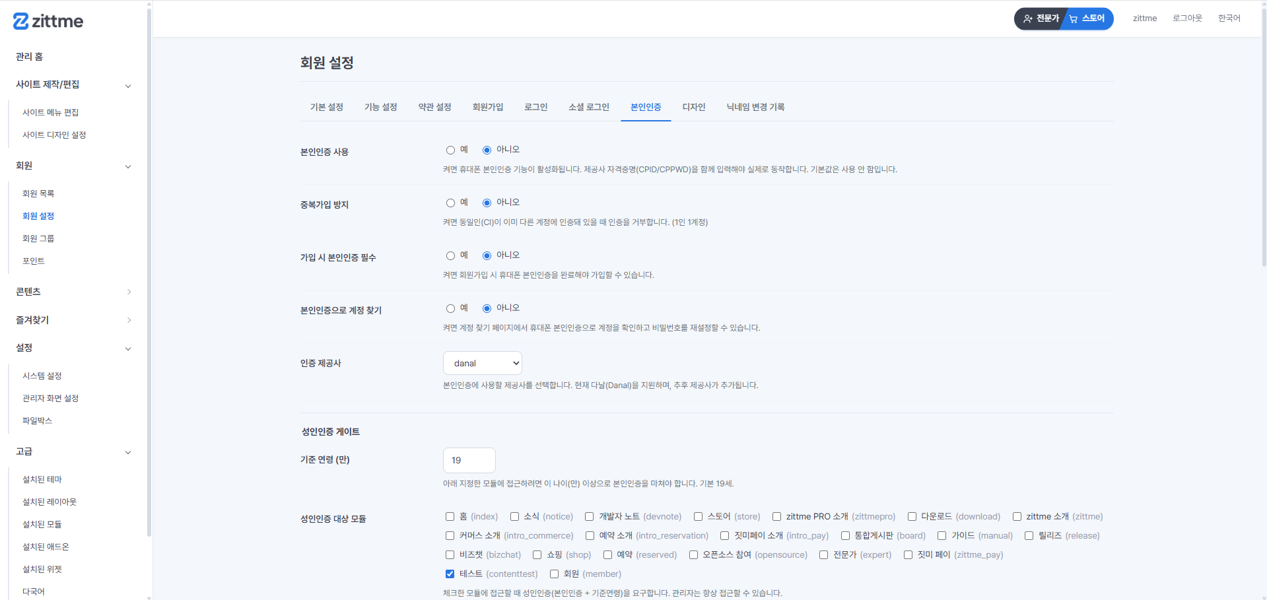This screenshot has width=1267, height=600.
Task: Check the 다운로드 (download) module checkbox
Action: pyautogui.click(x=912, y=517)
